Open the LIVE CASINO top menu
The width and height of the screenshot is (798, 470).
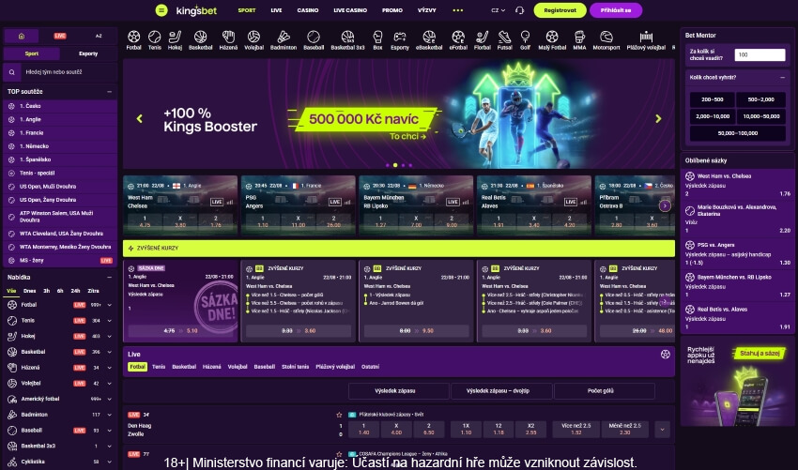[350, 10]
